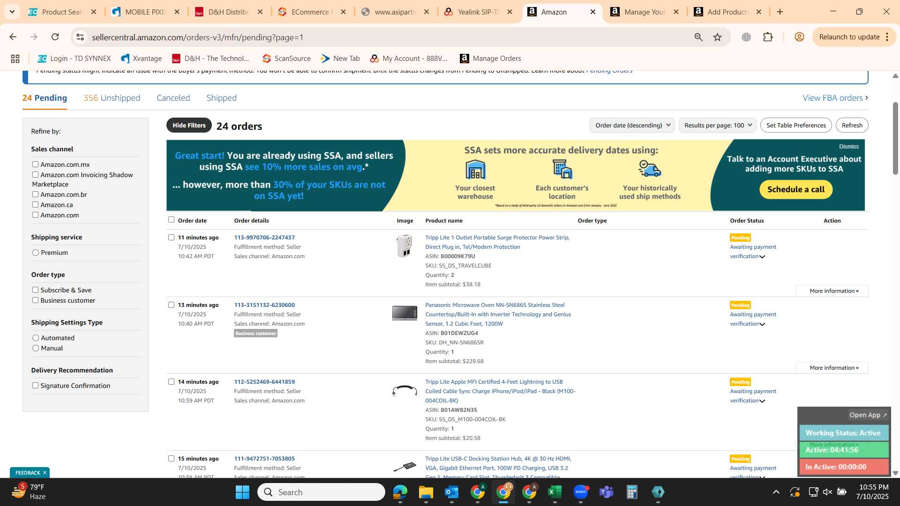The image size is (900, 506).
Task: Select Automated shipping settings type
Action: coord(36,338)
